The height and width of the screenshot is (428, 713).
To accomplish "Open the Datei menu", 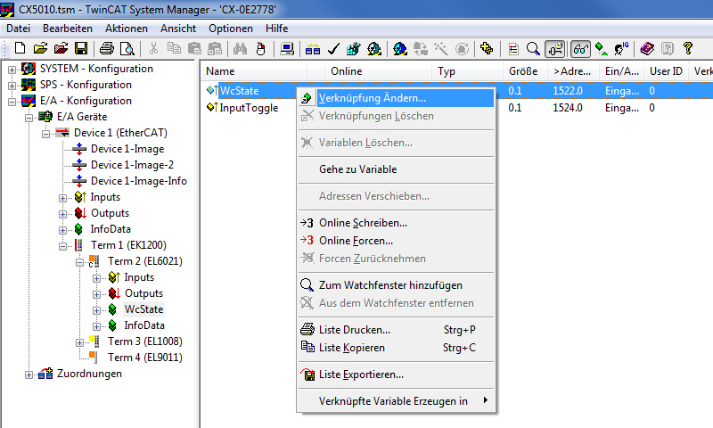I will point(18,29).
